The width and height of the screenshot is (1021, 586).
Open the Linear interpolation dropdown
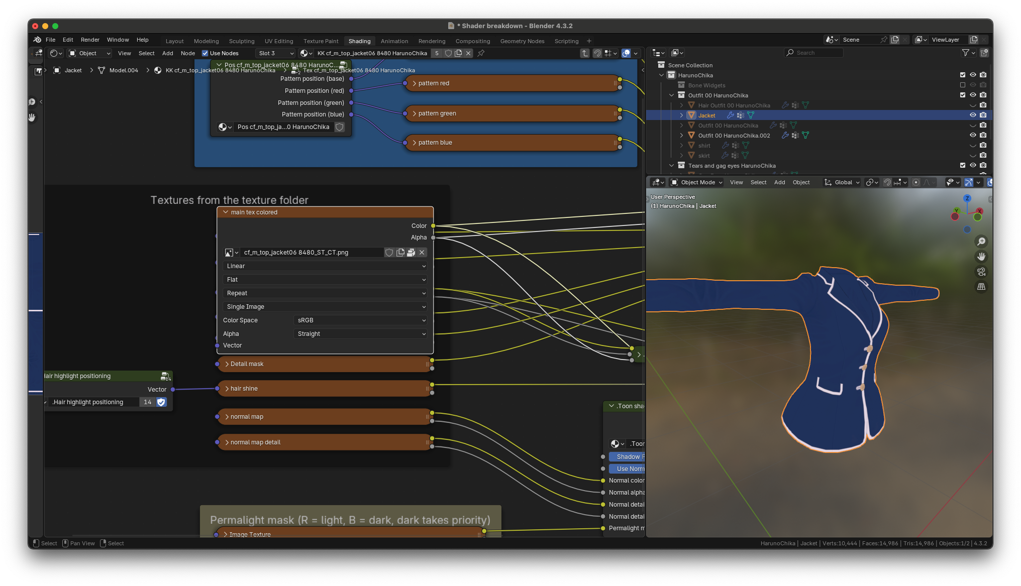(x=325, y=266)
